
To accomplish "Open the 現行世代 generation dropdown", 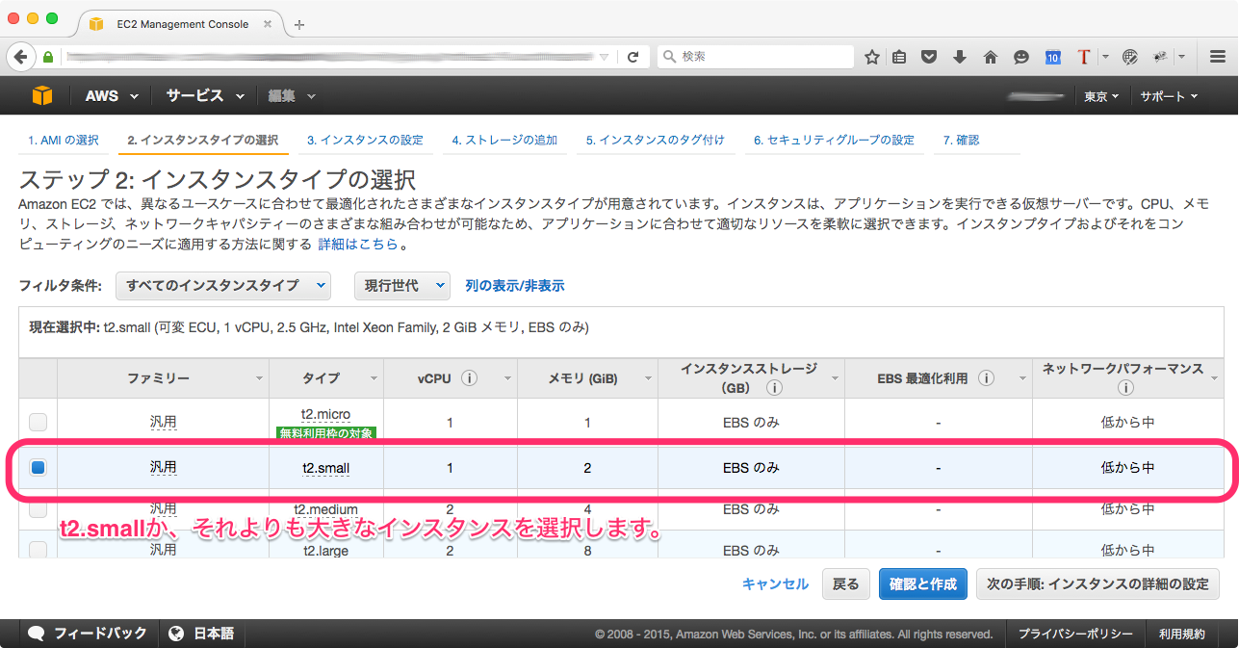I will [x=402, y=285].
